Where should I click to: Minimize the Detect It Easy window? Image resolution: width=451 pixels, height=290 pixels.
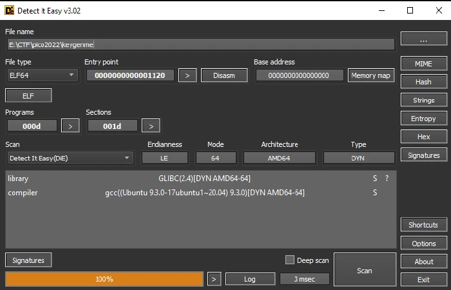coord(381,11)
